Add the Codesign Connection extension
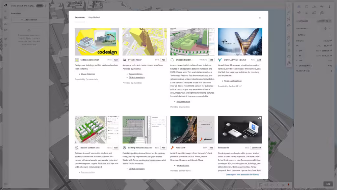Screen dimensions: 337x190 tap(116, 60)
